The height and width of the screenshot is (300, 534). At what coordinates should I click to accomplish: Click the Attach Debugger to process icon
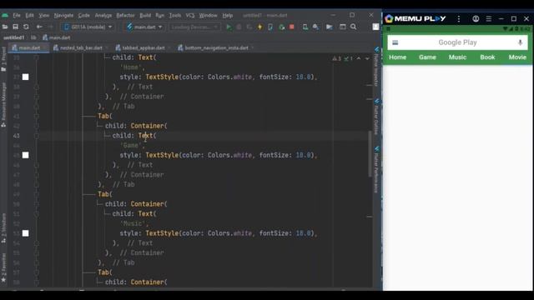pyautogui.click(x=281, y=27)
